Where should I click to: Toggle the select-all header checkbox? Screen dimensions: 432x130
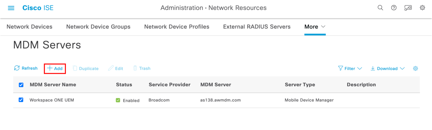(21, 85)
